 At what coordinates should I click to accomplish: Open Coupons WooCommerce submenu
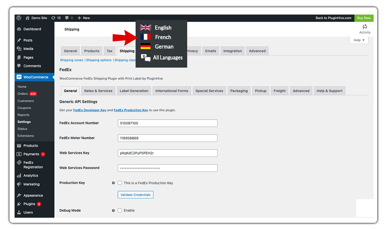[24, 108]
